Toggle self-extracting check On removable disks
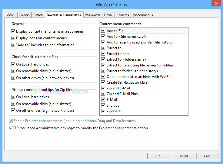This screenshot has height=164, width=223. [13, 71]
